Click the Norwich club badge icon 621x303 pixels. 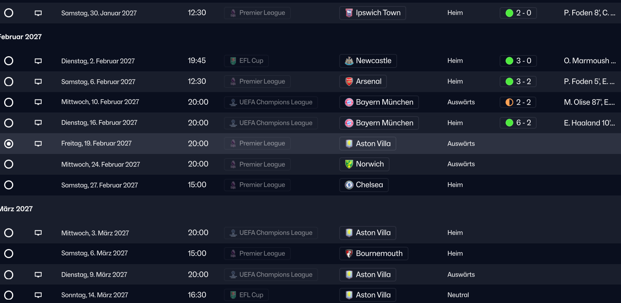349,164
